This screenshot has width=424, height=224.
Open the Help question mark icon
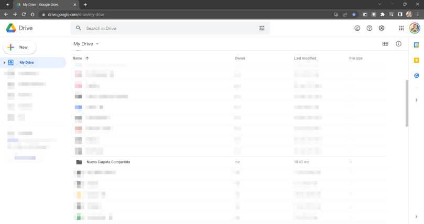click(x=369, y=28)
